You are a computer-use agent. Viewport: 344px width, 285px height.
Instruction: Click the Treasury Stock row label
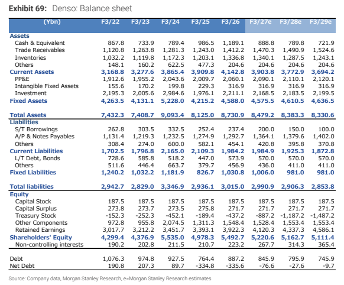(35, 216)
